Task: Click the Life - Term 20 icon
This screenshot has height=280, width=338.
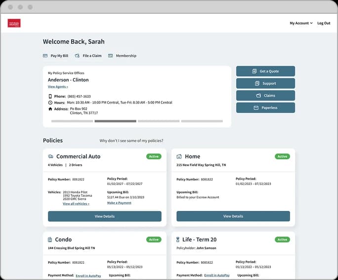Action: coord(178,240)
